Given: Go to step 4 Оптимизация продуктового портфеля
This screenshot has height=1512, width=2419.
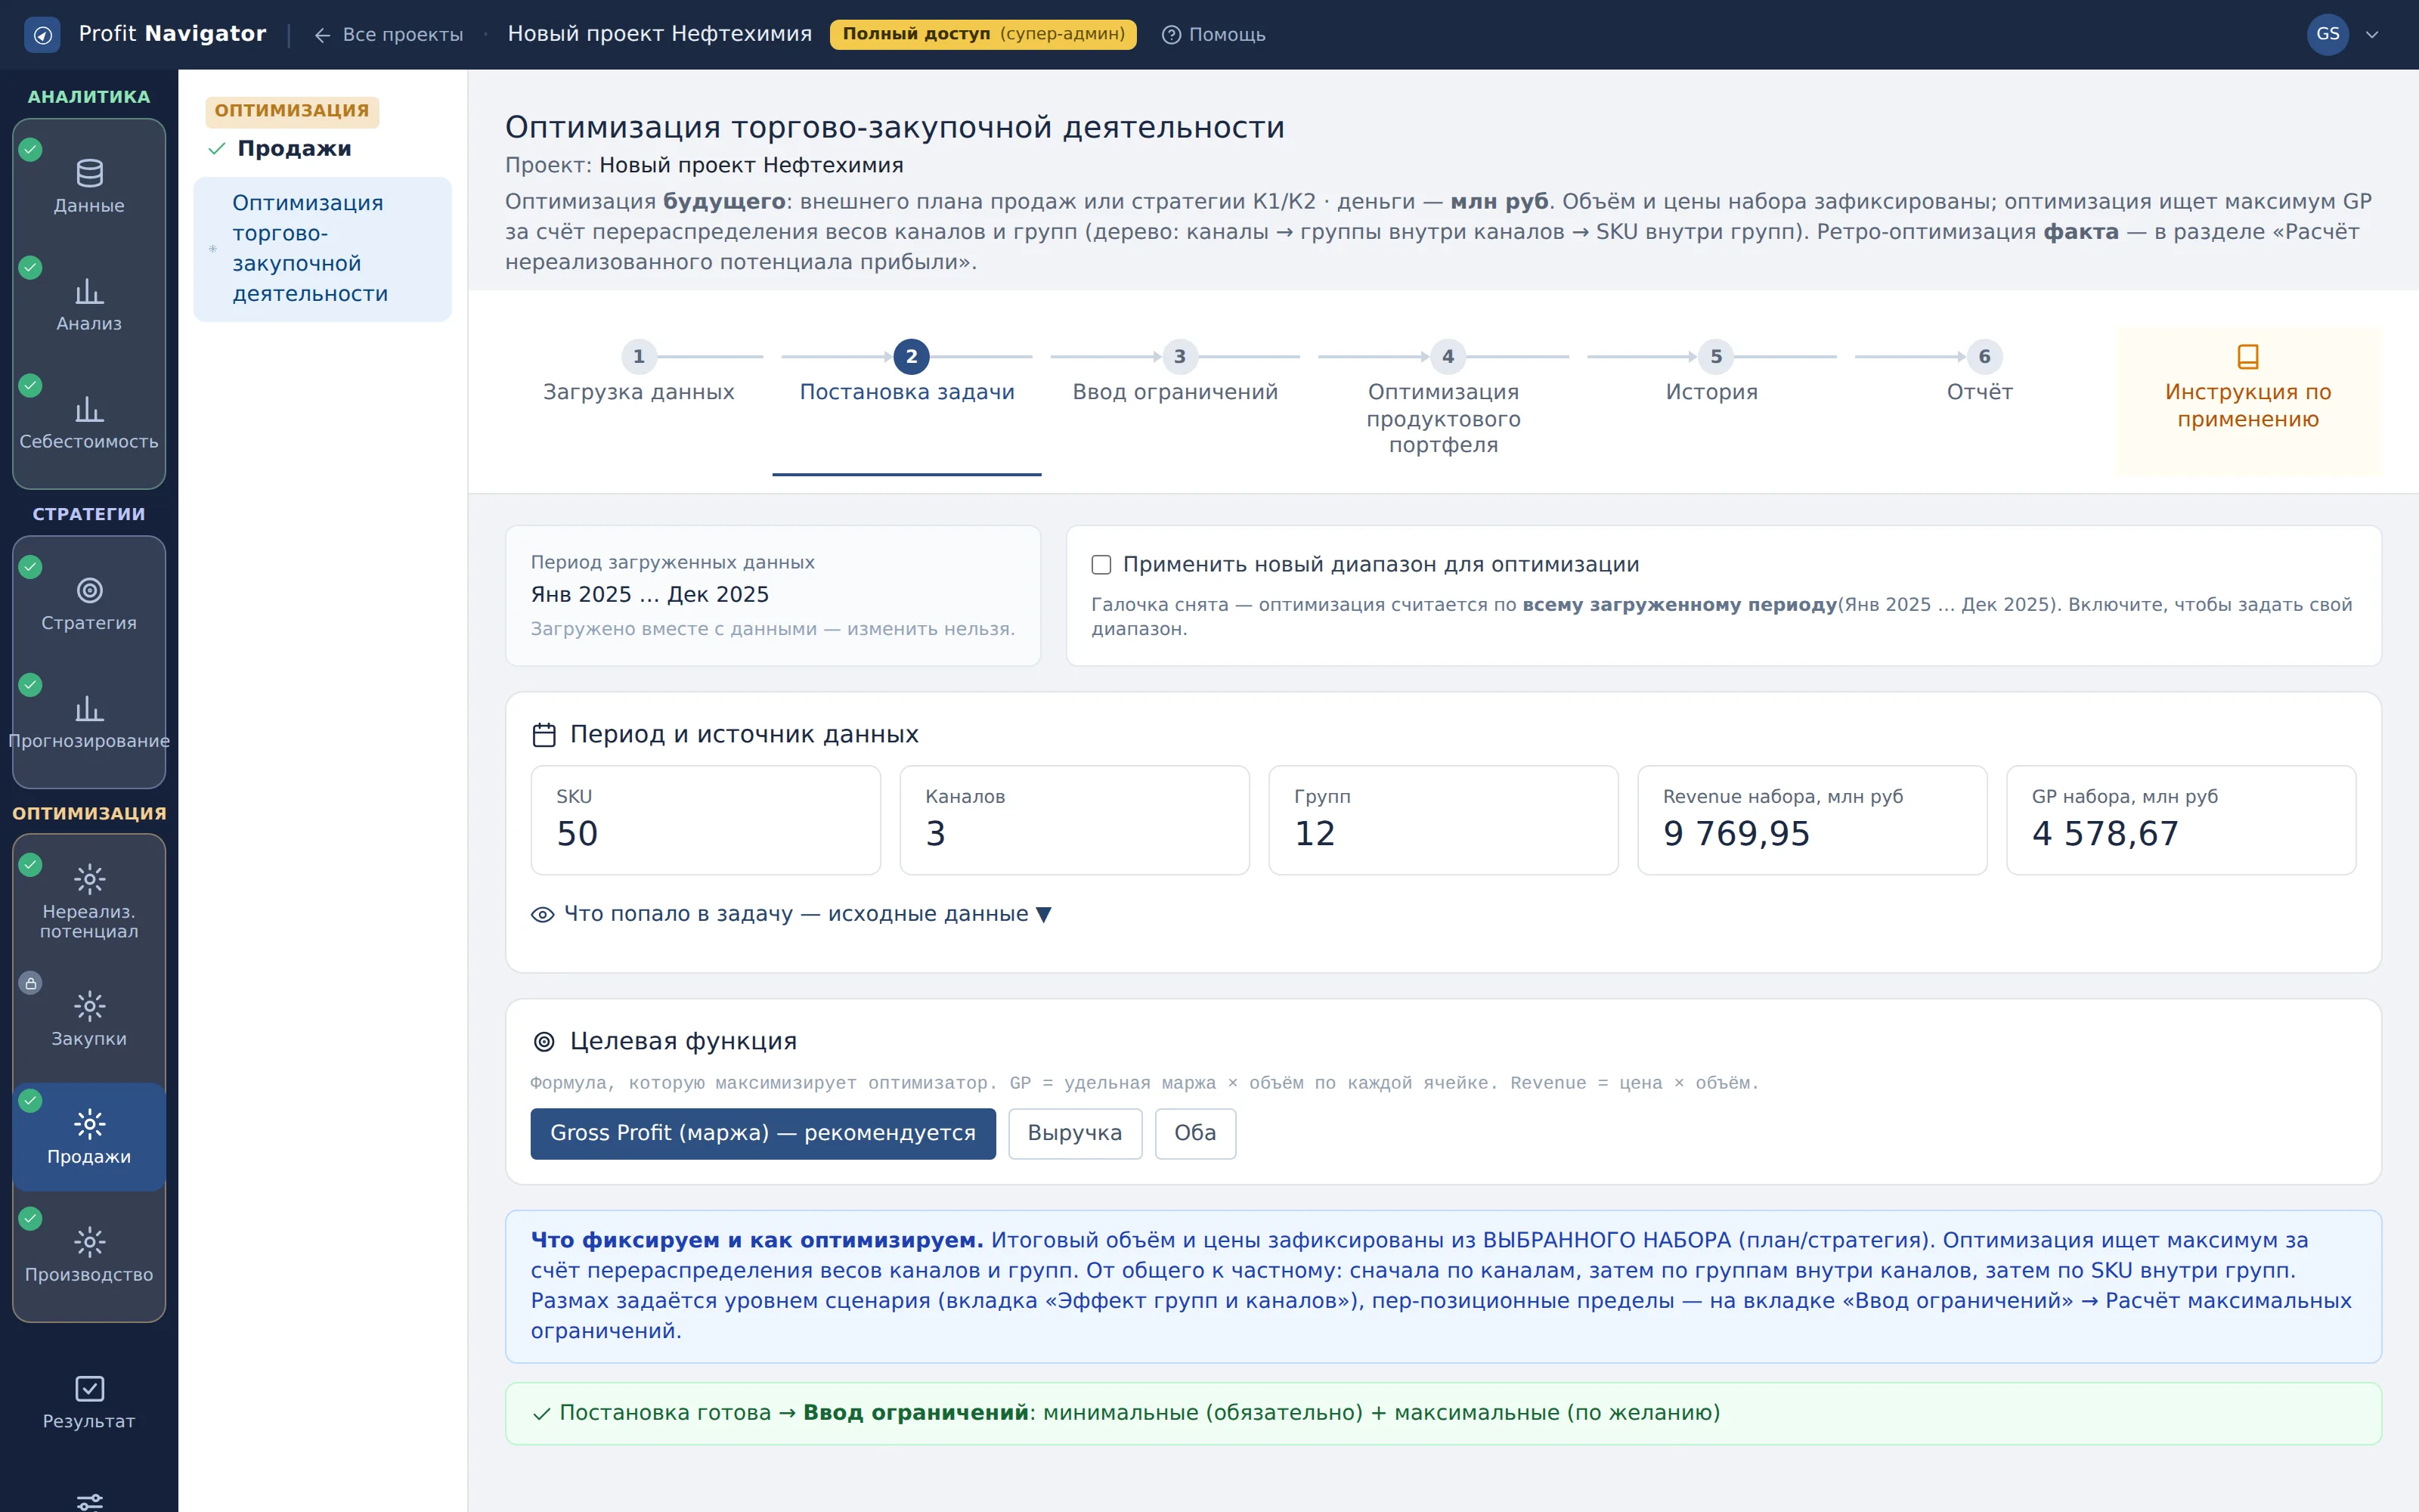Looking at the screenshot, I should (1443, 400).
